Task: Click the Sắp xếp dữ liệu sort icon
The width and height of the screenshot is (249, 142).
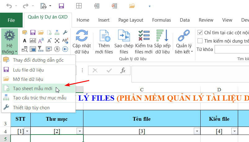Action: (162, 36)
